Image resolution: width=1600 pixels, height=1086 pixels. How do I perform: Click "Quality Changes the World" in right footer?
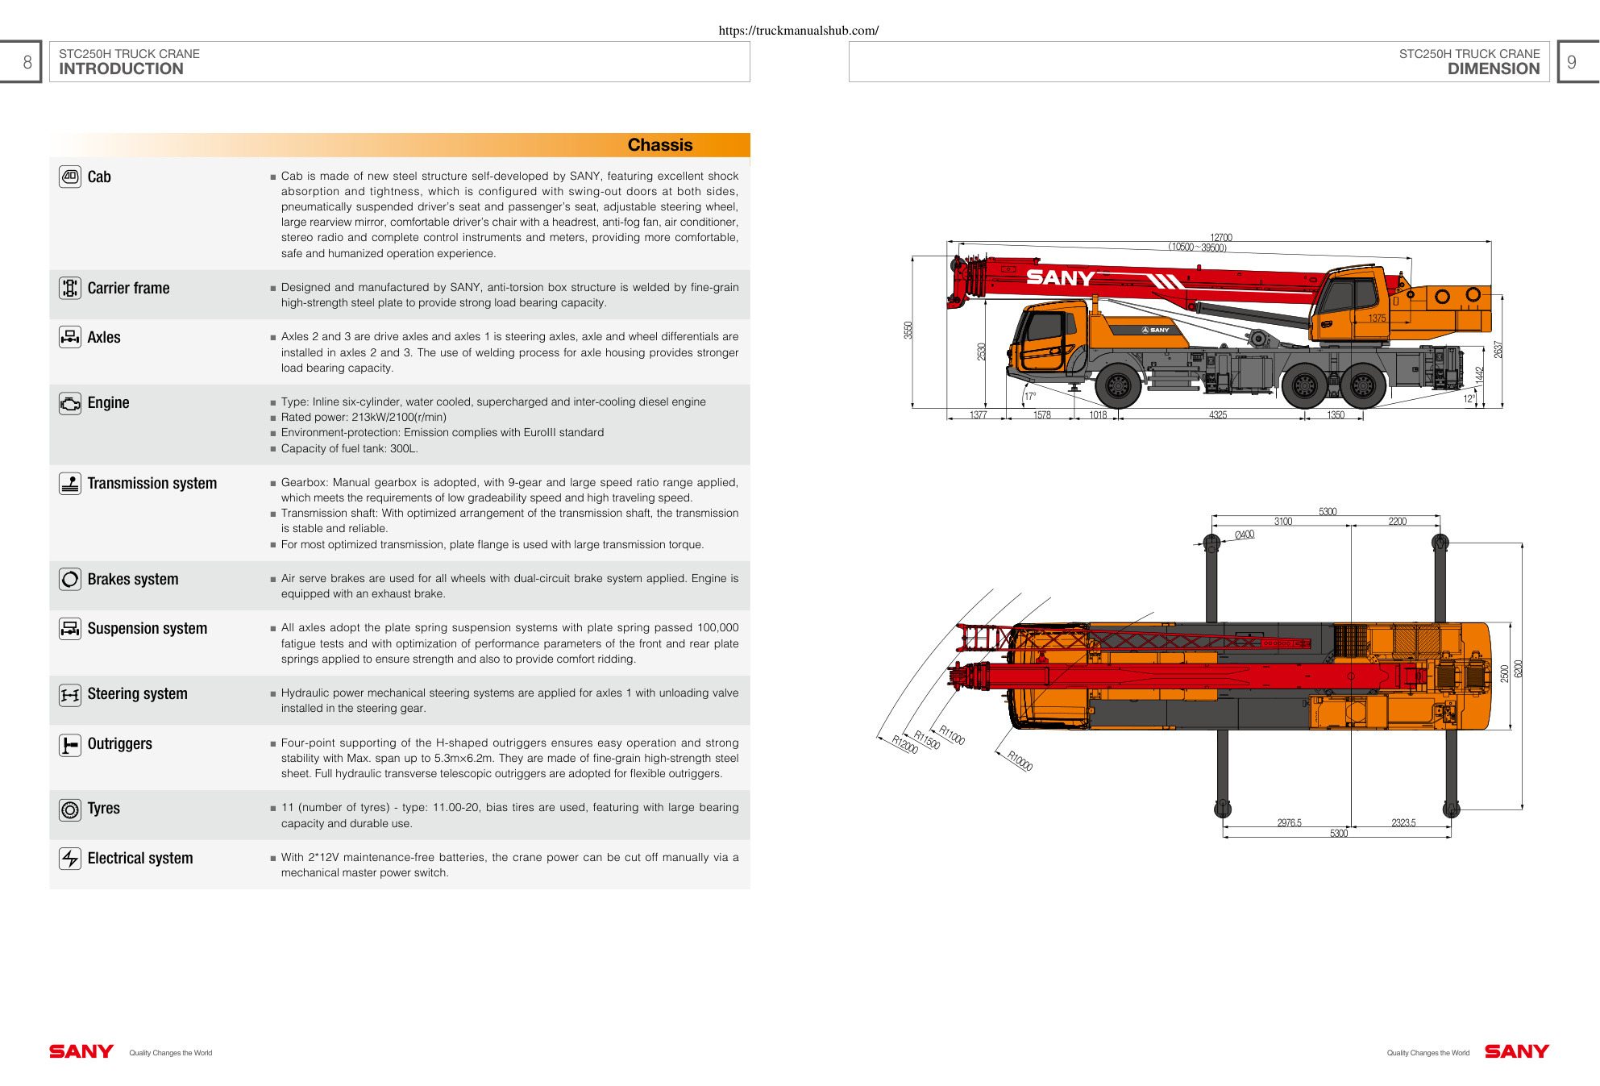(x=1428, y=1053)
